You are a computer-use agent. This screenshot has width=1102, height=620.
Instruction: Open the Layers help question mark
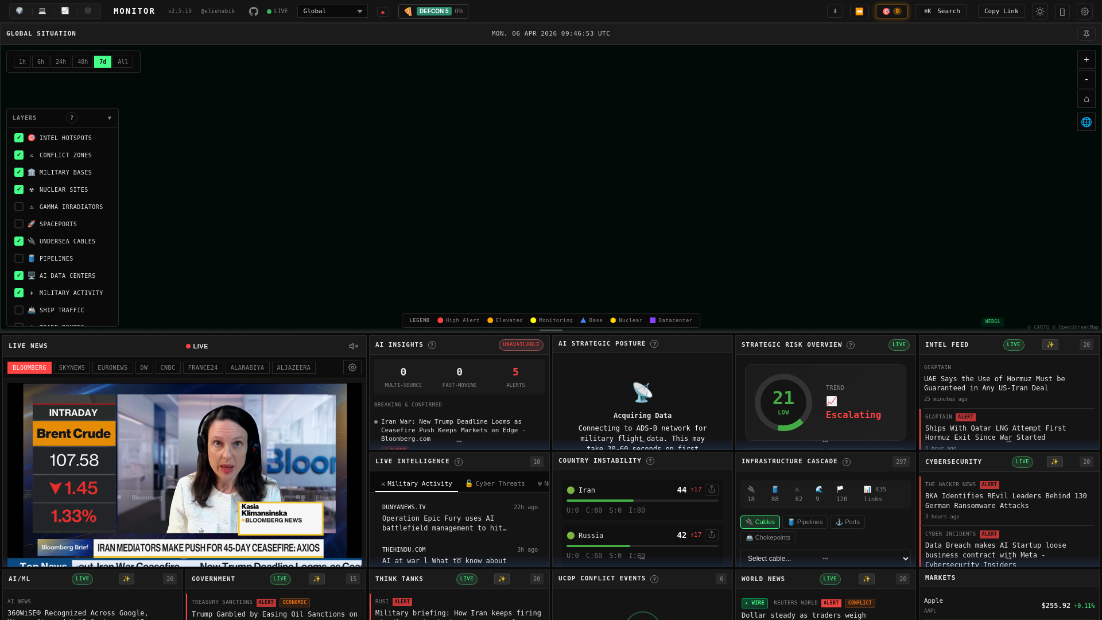(x=72, y=118)
